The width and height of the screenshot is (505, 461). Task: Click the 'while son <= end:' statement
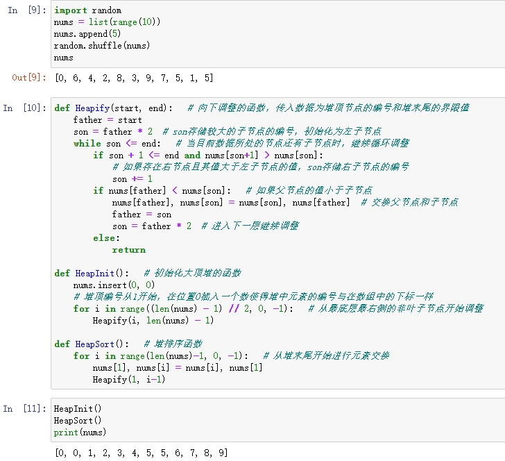[x=117, y=144]
